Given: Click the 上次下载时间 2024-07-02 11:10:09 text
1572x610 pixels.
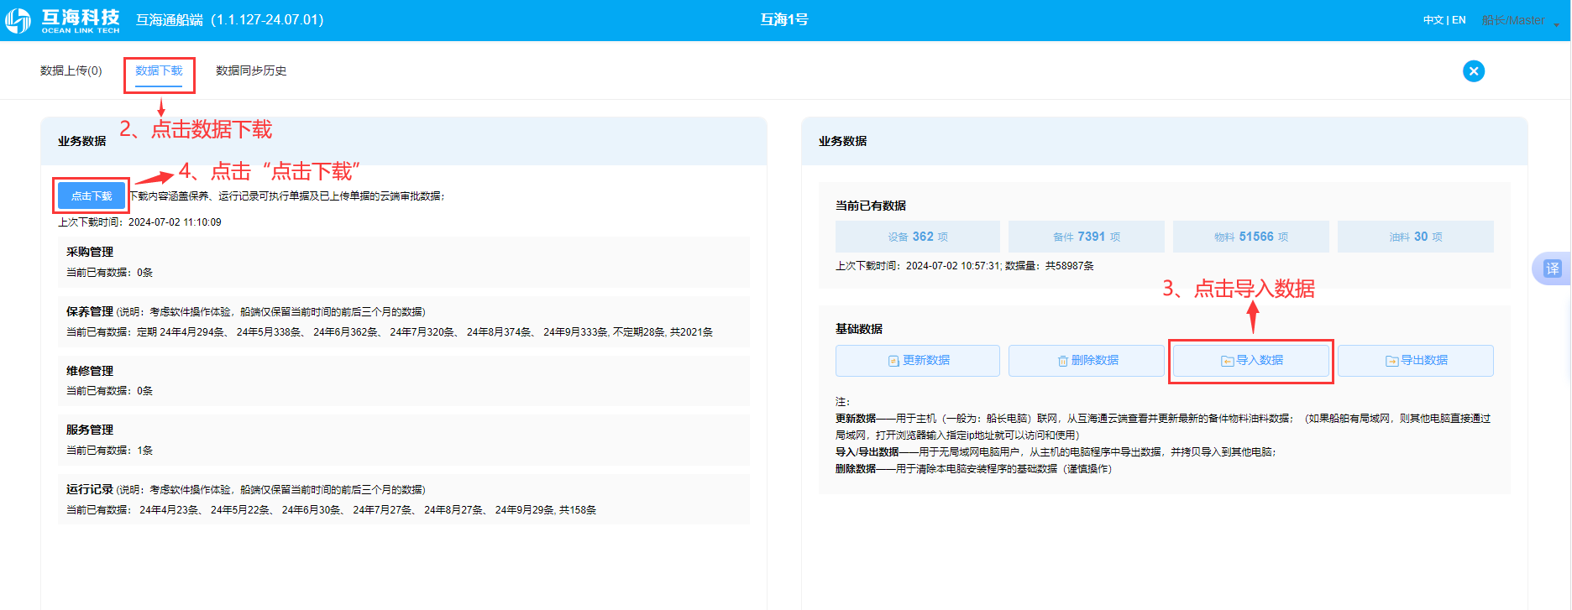Looking at the screenshot, I should click(139, 222).
